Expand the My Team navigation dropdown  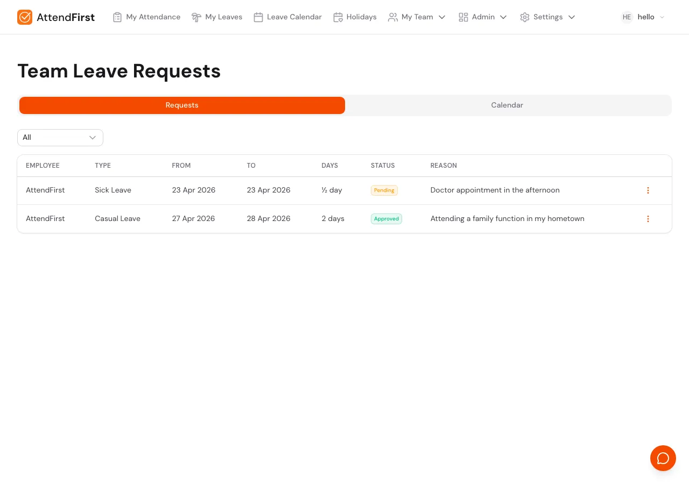(442, 17)
